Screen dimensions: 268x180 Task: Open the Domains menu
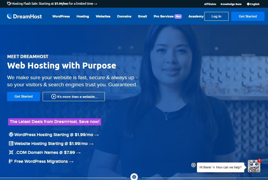pyautogui.click(x=124, y=16)
